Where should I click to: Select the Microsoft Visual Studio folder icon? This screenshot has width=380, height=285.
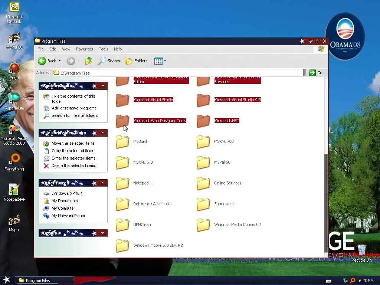(x=122, y=100)
